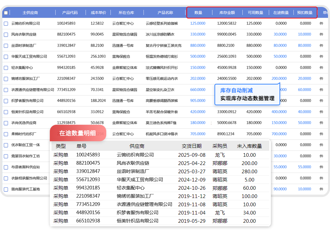The image size is (330, 231).
Task: Check the row for 柔棉时代纺织厂
Action: pyautogui.click(x=6, y=134)
